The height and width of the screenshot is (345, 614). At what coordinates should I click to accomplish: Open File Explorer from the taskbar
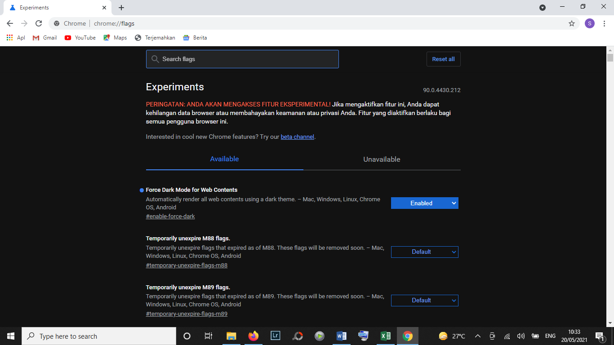click(x=231, y=336)
